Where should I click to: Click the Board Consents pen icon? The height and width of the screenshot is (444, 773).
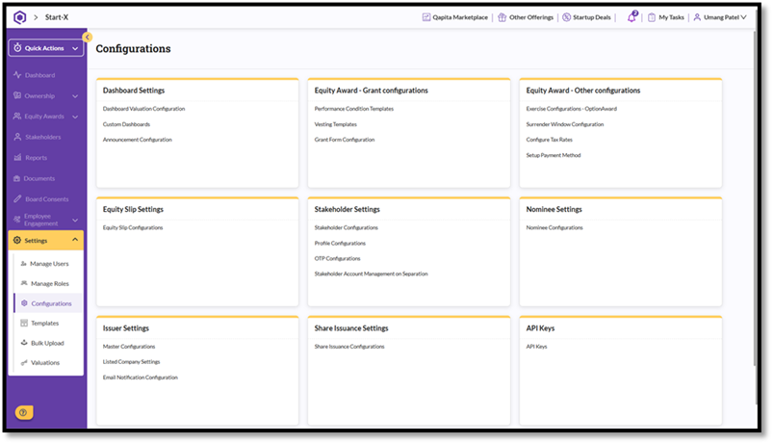point(17,198)
